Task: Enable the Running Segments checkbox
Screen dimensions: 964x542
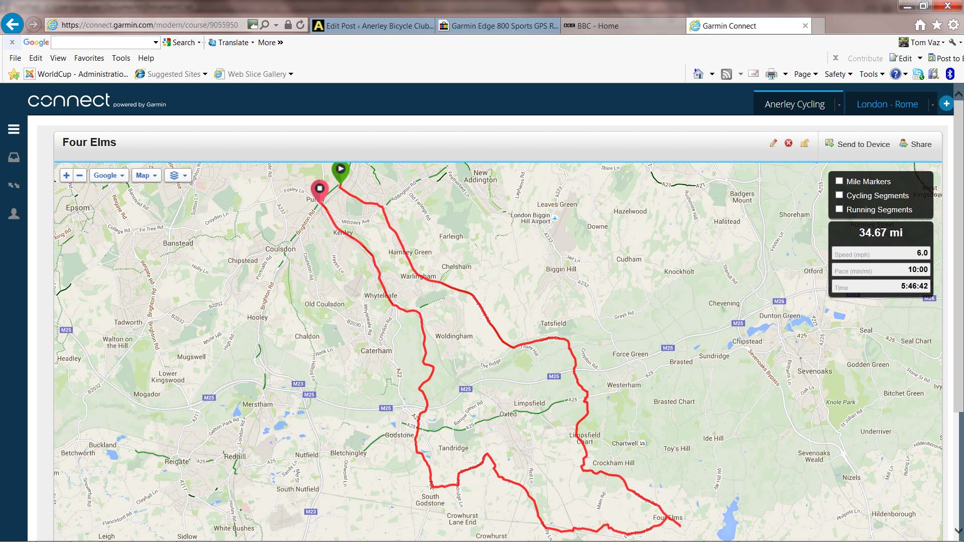Action: tap(839, 209)
